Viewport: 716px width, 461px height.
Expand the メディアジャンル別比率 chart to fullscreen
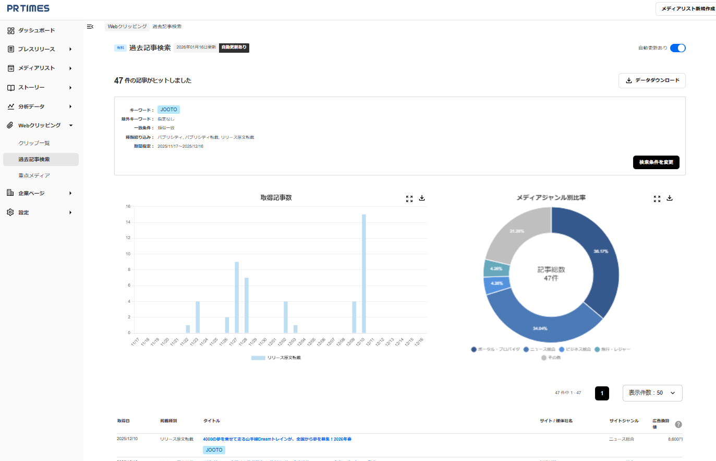tap(657, 199)
